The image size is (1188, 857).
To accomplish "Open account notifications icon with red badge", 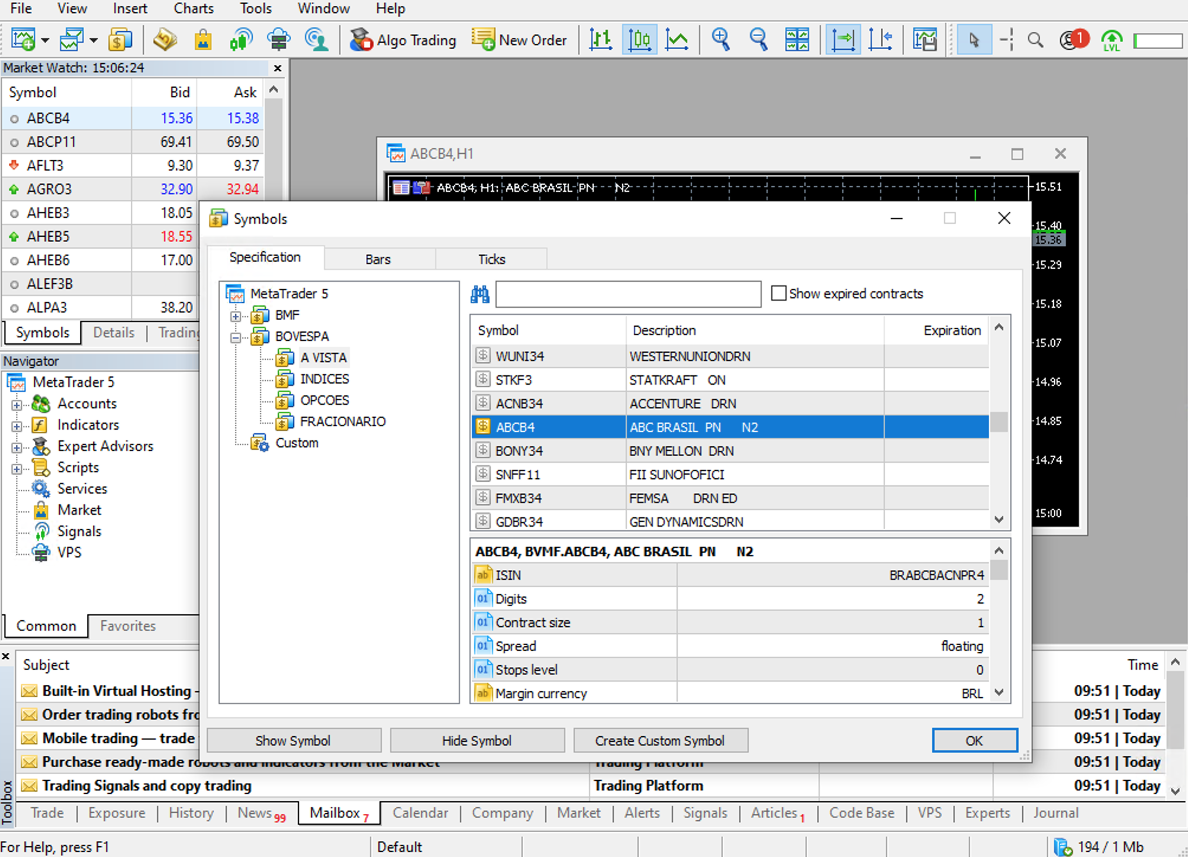I will 1074,40.
